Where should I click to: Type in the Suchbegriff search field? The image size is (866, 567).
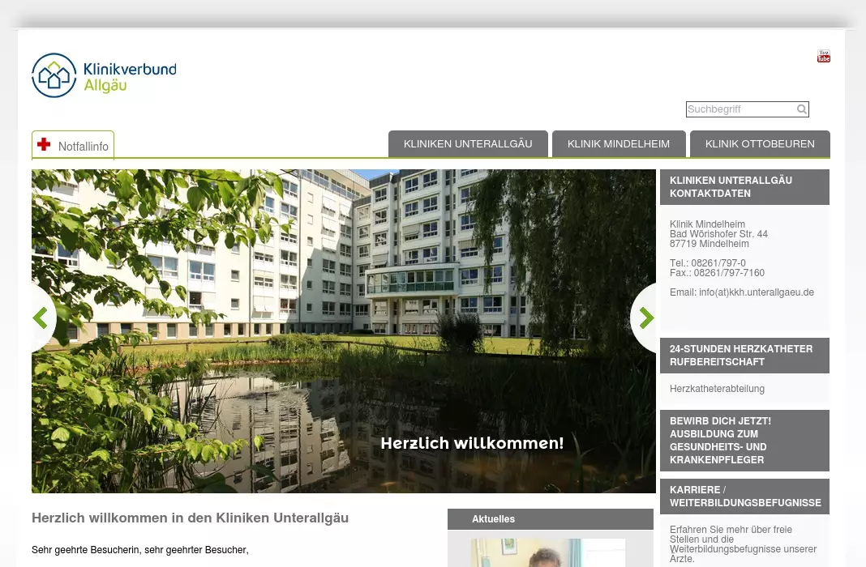740,109
